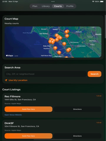Select the Courts tab

point(58,6)
